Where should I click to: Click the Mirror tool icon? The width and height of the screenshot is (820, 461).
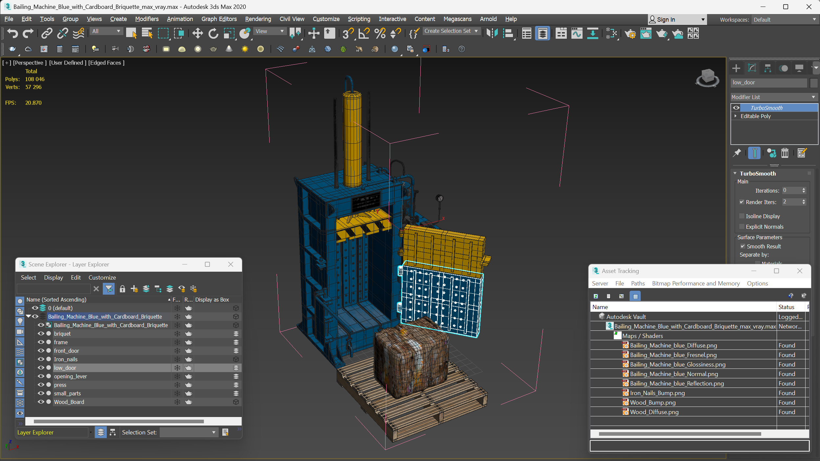[x=492, y=33]
